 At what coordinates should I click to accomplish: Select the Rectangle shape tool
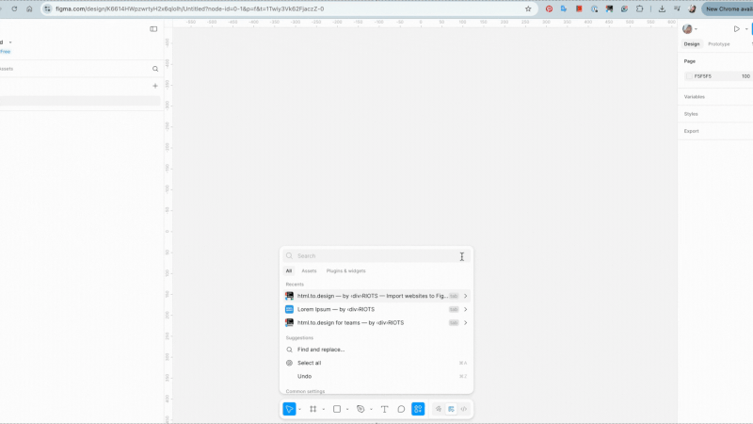337,409
